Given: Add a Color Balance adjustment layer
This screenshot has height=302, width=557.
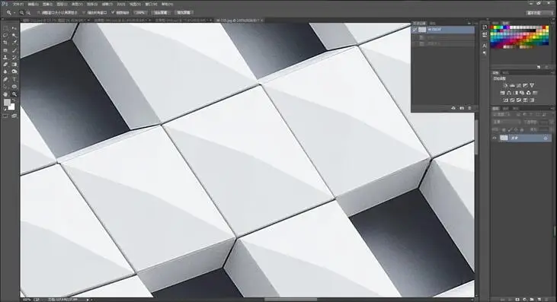Looking at the screenshot, I should pyautogui.click(x=509, y=93).
